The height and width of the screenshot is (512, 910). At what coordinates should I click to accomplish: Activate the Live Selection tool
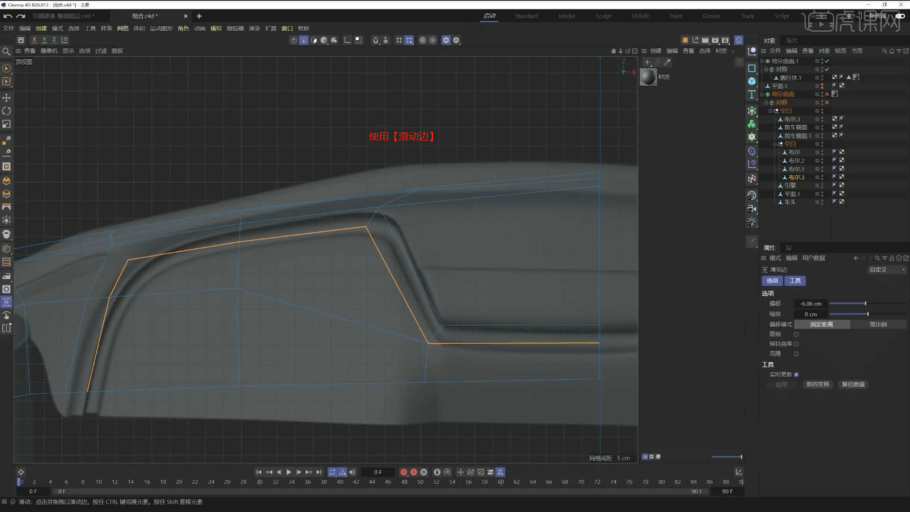coord(7,68)
